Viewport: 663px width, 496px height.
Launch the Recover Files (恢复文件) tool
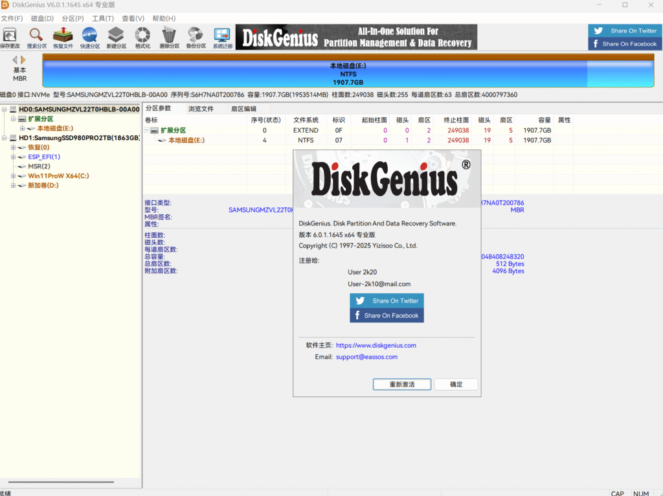63,36
